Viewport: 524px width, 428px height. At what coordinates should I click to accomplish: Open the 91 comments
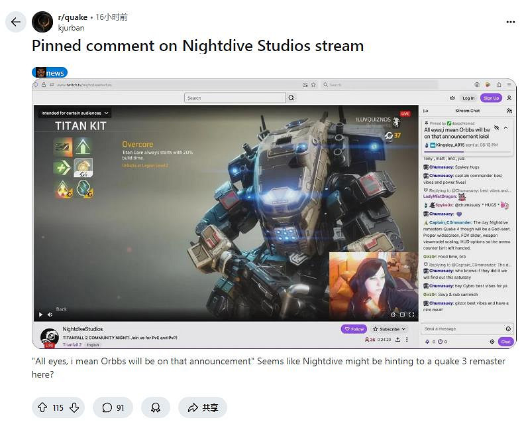tap(113, 407)
